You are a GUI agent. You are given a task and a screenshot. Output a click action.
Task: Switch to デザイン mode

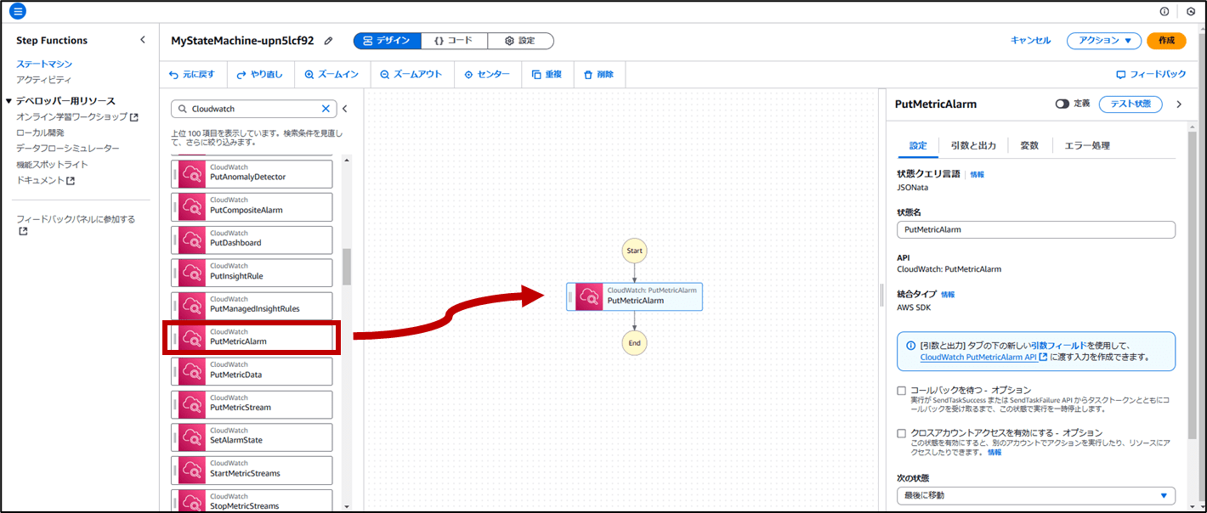coord(387,41)
